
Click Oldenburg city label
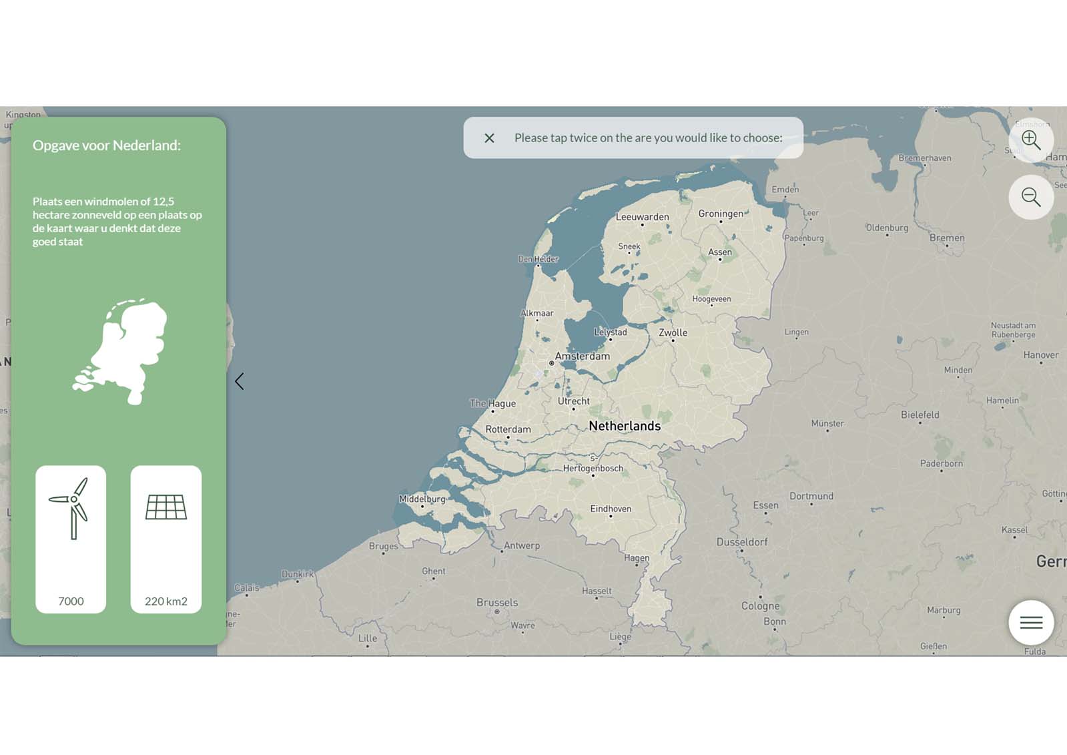pyautogui.click(x=887, y=228)
